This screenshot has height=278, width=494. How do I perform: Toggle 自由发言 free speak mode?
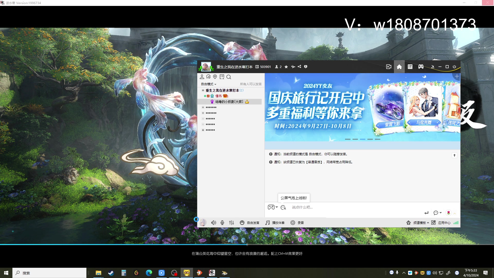click(249, 223)
